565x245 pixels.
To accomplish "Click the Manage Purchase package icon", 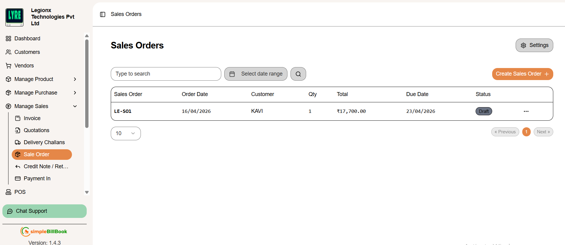I will 8,93.
